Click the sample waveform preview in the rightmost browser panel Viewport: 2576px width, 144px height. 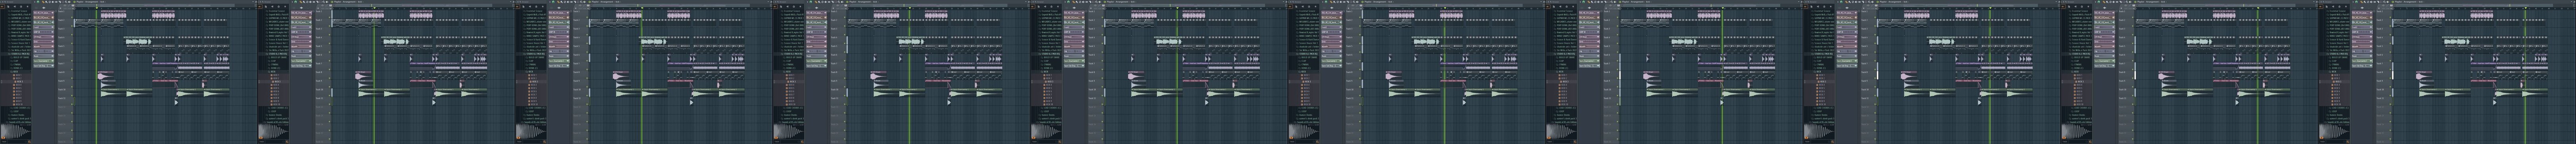tap(2335, 131)
